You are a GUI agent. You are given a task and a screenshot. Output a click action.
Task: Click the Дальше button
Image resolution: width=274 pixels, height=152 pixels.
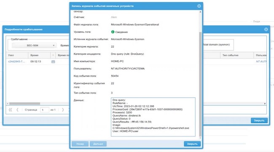(x=98, y=144)
